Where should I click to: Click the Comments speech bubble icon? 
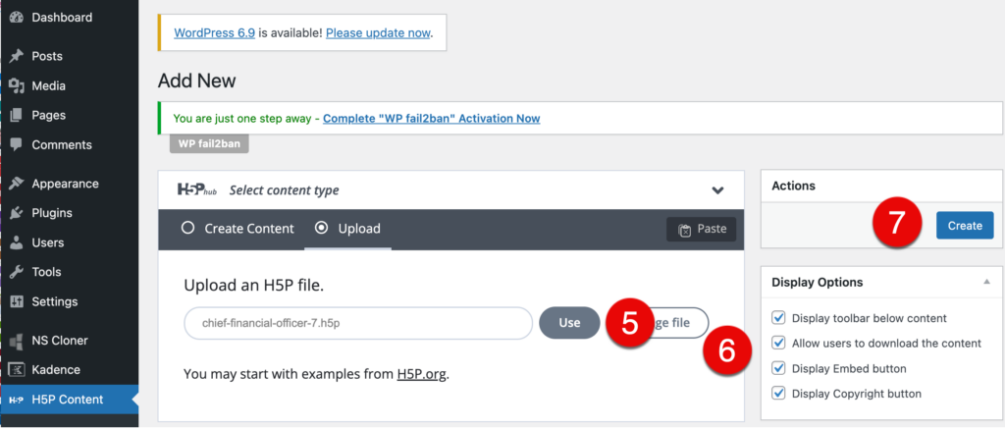pyautogui.click(x=16, y=145)
